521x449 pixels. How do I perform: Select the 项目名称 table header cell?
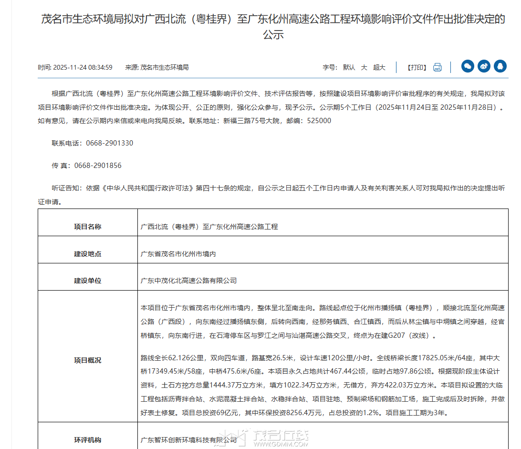tap(88, 227)
